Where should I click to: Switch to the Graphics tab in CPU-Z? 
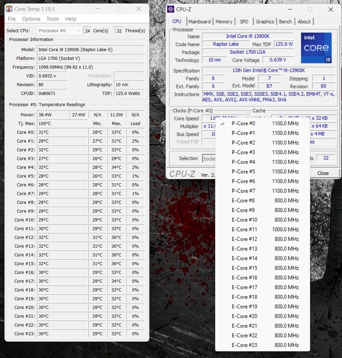pos(265,21)
